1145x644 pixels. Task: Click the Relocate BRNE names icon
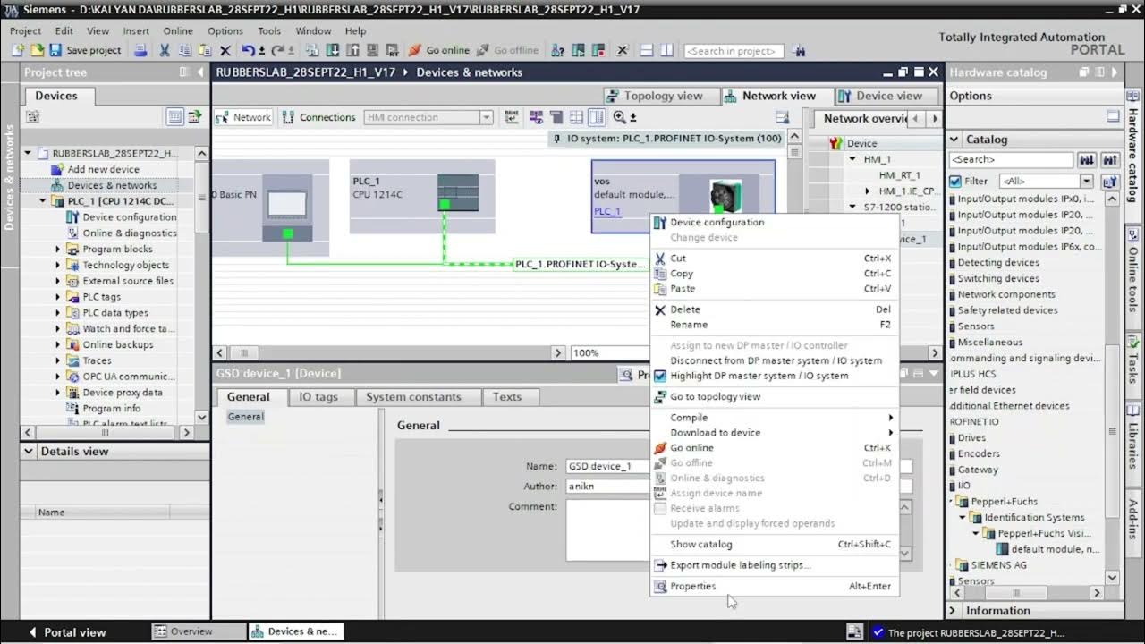[x=512, y=117]
